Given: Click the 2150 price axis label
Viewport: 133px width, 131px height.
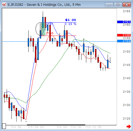Looking at the screenshot, I should (127, 52).
